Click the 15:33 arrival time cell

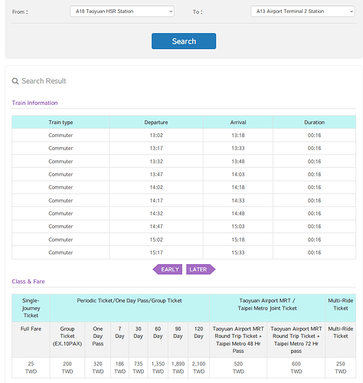tap(238, 253)
